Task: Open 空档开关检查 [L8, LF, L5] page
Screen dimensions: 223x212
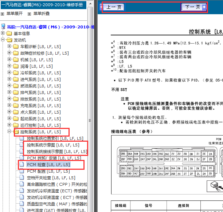Action: point(51,178)
